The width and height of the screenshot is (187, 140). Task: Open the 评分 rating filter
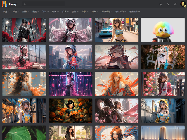point(95,11)
